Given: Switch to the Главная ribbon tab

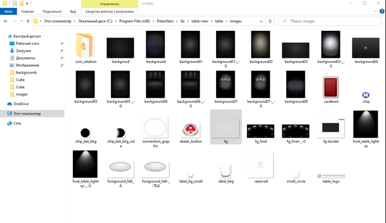Looking at the screenshot, I should (28, 12).
